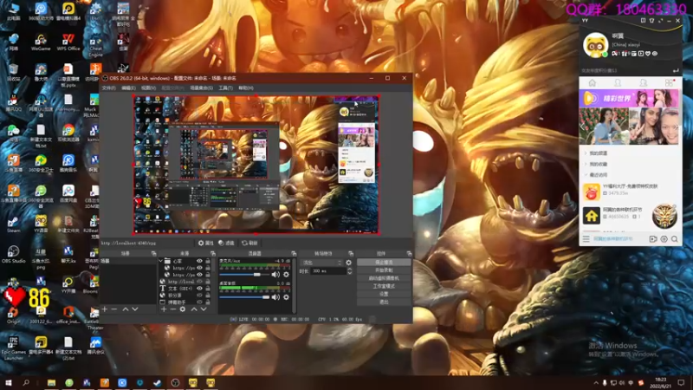Open OBS 文件(F) menu
Image resolution: width=693 pixels, height=390 pixels.
[108, 88]
